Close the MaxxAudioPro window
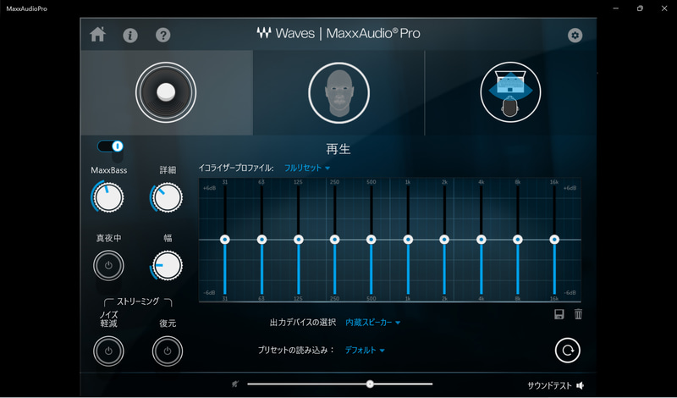Viewport: 677px width, 398px height. tap(664, 8)
